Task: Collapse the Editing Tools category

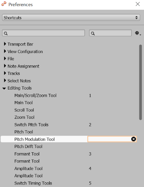Action: 4,88
